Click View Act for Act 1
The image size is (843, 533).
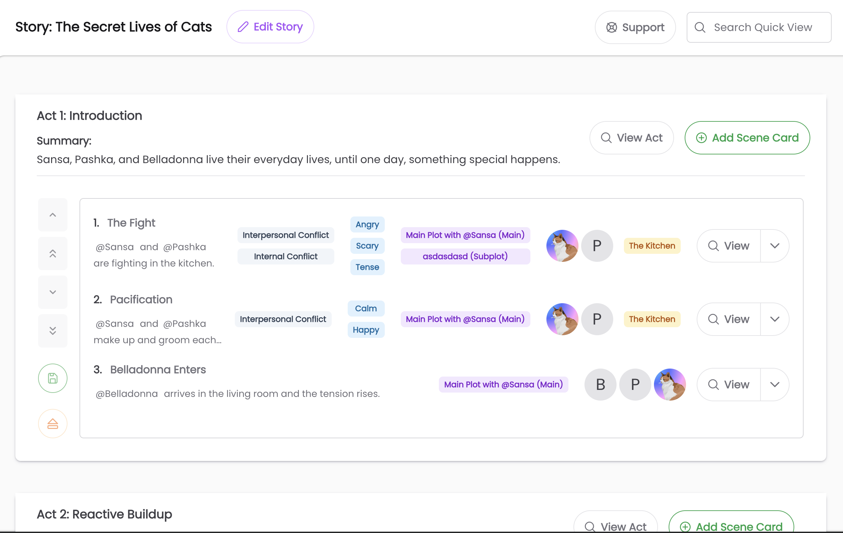pos(632,138)
